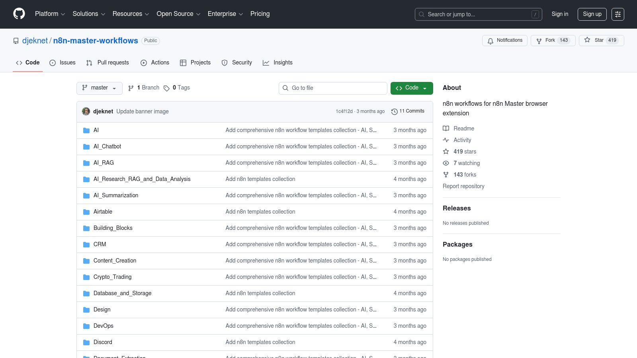Open the AI_Chatbot folder
This screenshot has height=358, width=637.
pos(107,146)
